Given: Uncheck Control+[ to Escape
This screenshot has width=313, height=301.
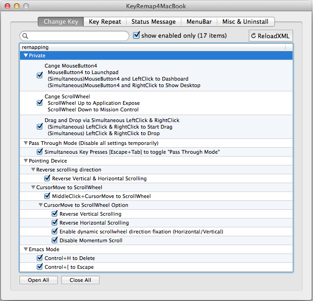Looking at the screenshot, I should [x=40, y=267].
